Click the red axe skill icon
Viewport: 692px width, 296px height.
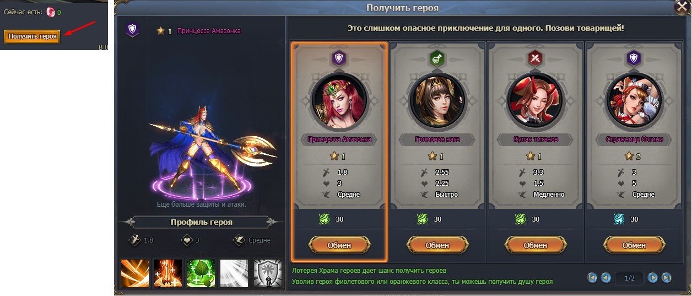(x=168, y=273)
